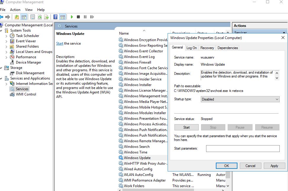
Task: Select the Performance icon in tree
Action: tap(12, 57)
